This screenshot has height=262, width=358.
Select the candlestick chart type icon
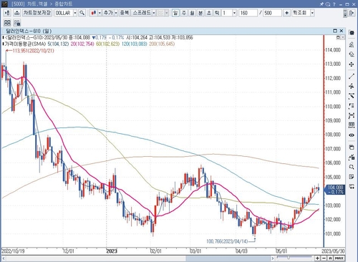click(x=94, y=13)
